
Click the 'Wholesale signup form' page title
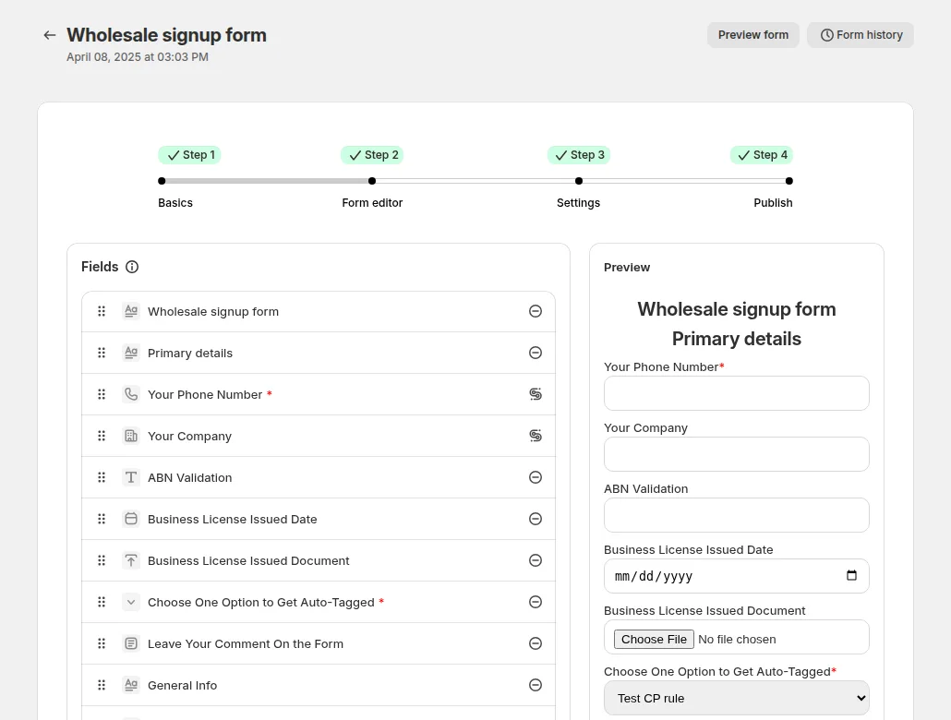166,35
